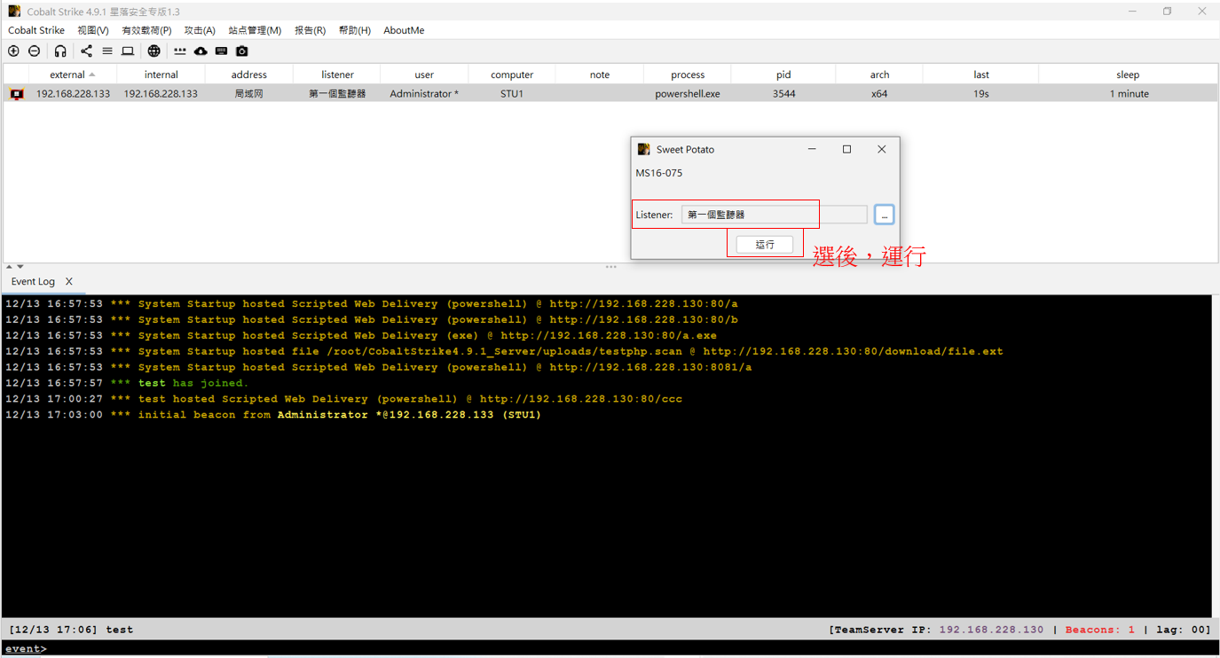The width and height of the screenshot is (1220, 658).
Task: Click the internal IP 192.168.228.133 cell
Action: tap(161, 93)
